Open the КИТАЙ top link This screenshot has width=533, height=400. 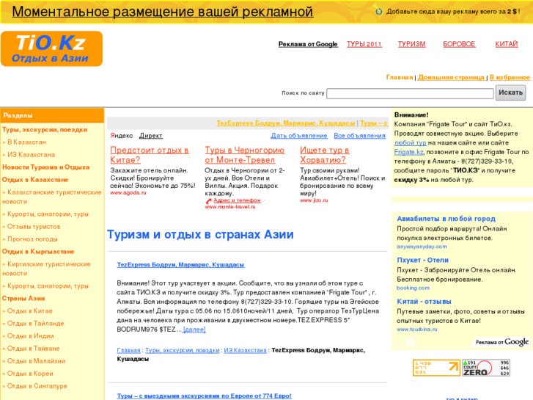point(507,44)
